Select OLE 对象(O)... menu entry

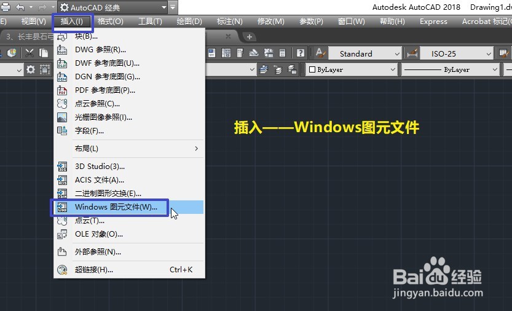coord(129,234)
